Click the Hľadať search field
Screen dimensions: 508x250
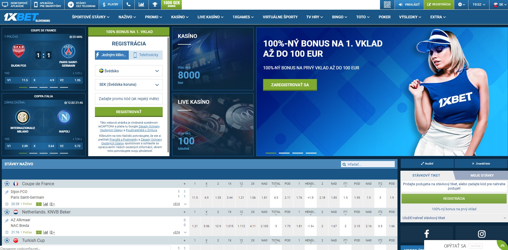pyautogui.click(x=368, y=164)
